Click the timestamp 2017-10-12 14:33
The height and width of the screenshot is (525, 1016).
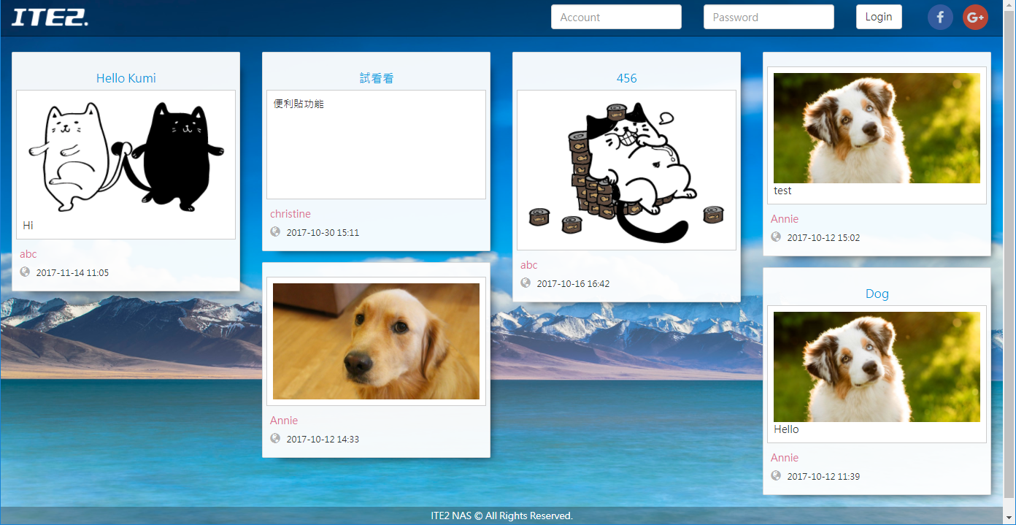(x=323, y=440)
